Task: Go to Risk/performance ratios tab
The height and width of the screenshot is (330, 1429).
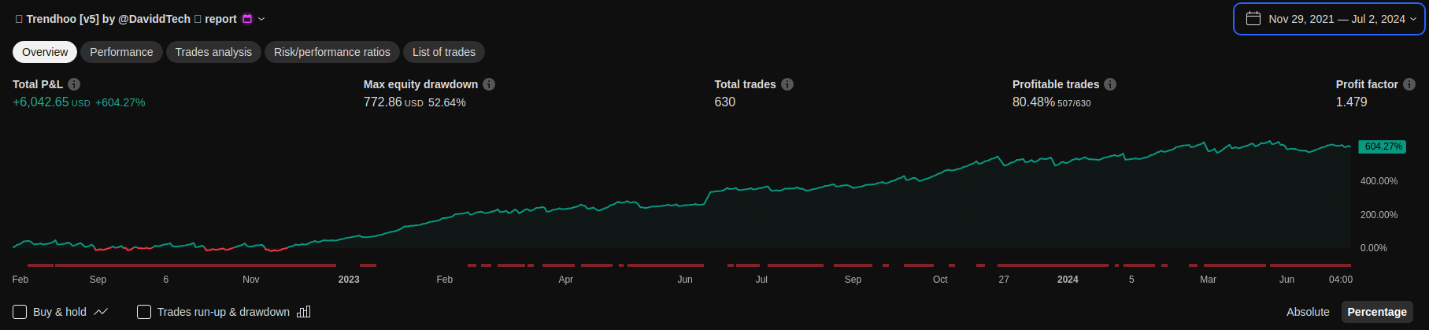Action: tap(331, 52)
